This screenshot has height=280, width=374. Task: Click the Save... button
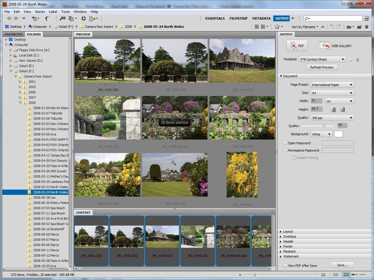(342, 265)
